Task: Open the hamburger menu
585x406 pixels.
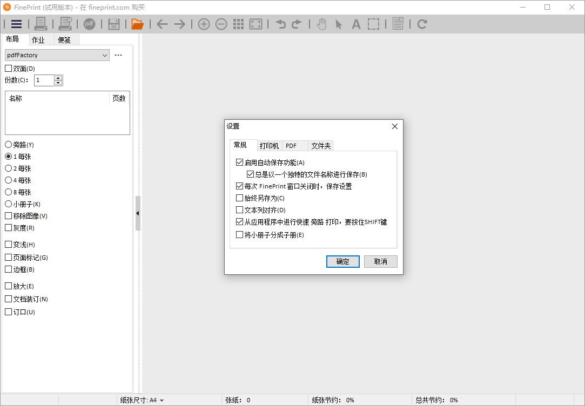Action: point(16,24)
